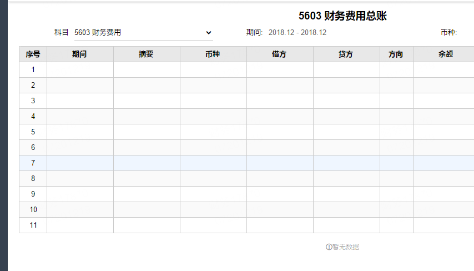Click the 科目 label
The width and height of the screenshot is (474, 271).
coord(62,32)
